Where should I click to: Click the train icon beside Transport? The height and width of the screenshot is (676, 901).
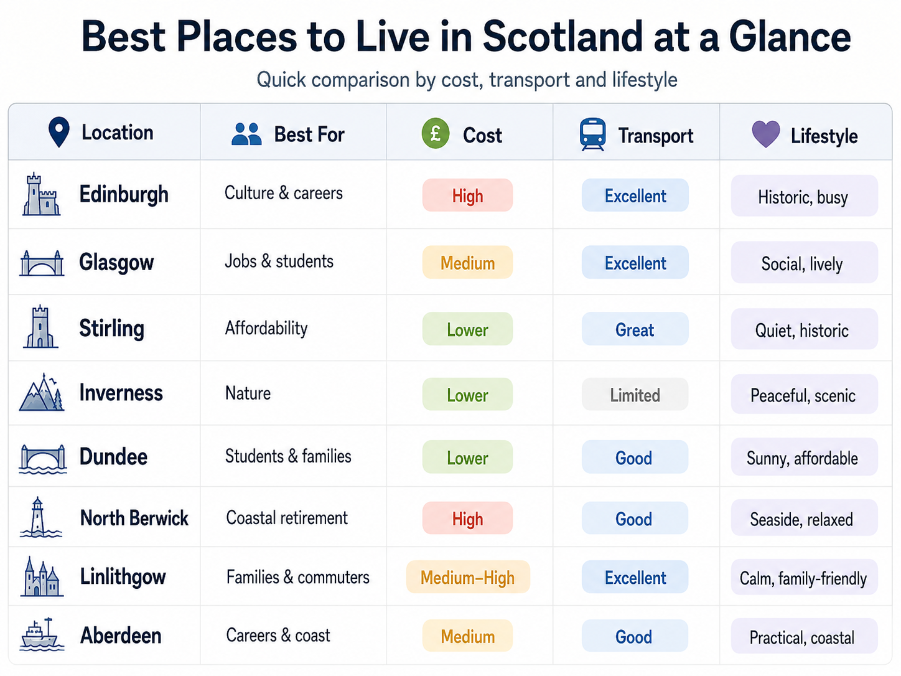[592, 134]
